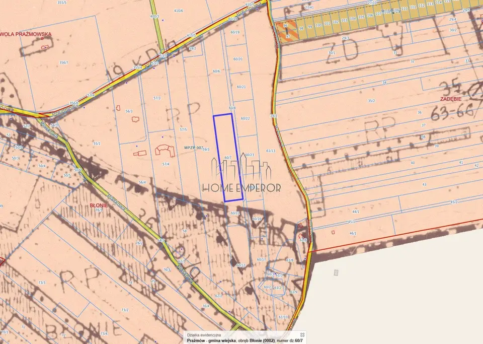Select parcel 55/1 on the map
This screenshot has width=483, height=344.
coord(97,144)
